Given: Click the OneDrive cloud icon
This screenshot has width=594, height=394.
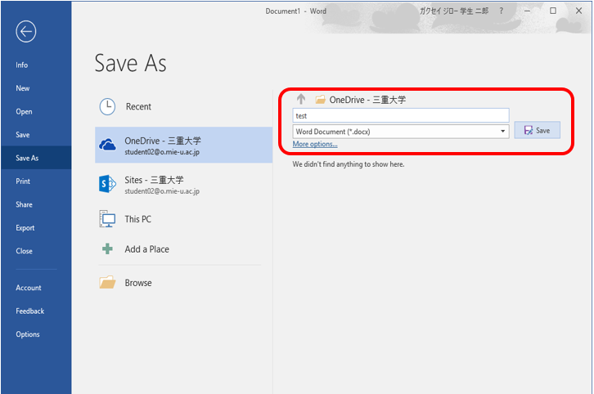Looking at the screenshot, I should (x=107, y=145).
